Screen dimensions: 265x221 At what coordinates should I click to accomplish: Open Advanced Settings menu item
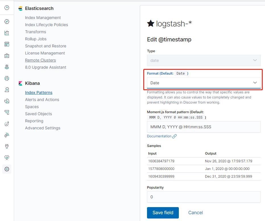pos(43,128)
